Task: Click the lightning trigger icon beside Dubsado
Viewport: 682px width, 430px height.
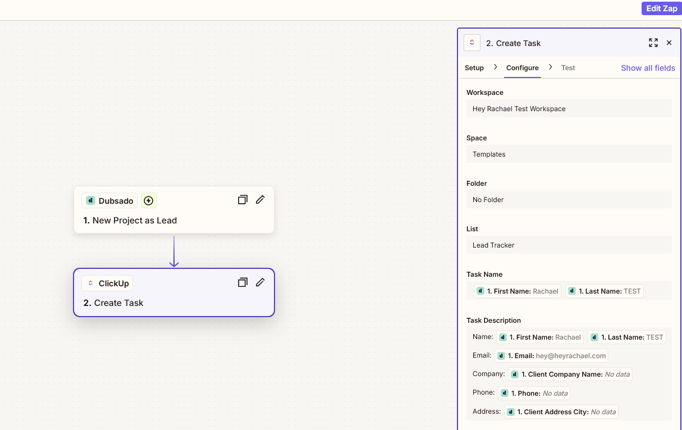Action: (149, 200)
